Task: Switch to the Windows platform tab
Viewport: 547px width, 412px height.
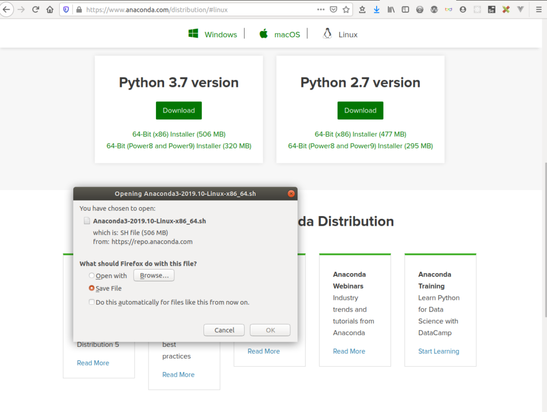Action: (x=214, y=34)
